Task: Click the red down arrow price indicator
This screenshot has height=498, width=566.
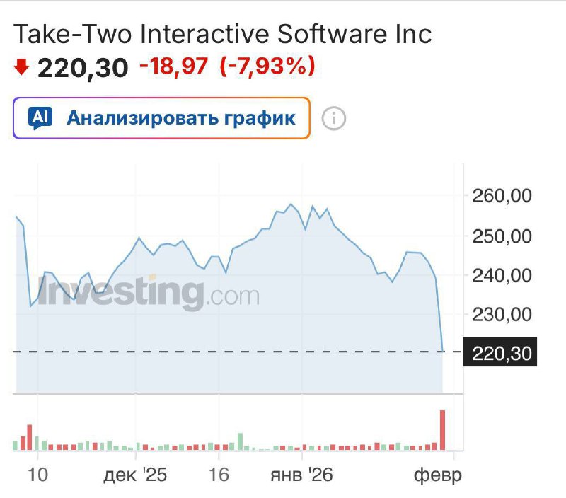Action: click(x=21, y=67)
